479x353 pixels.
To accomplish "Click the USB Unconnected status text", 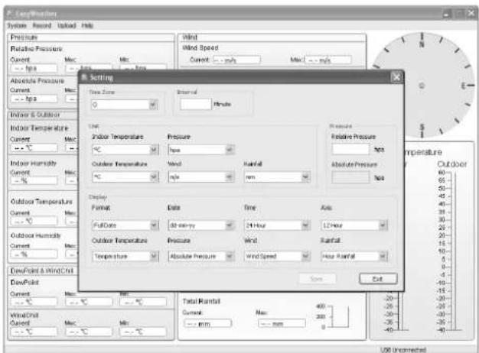I will (x=403, y=350).
